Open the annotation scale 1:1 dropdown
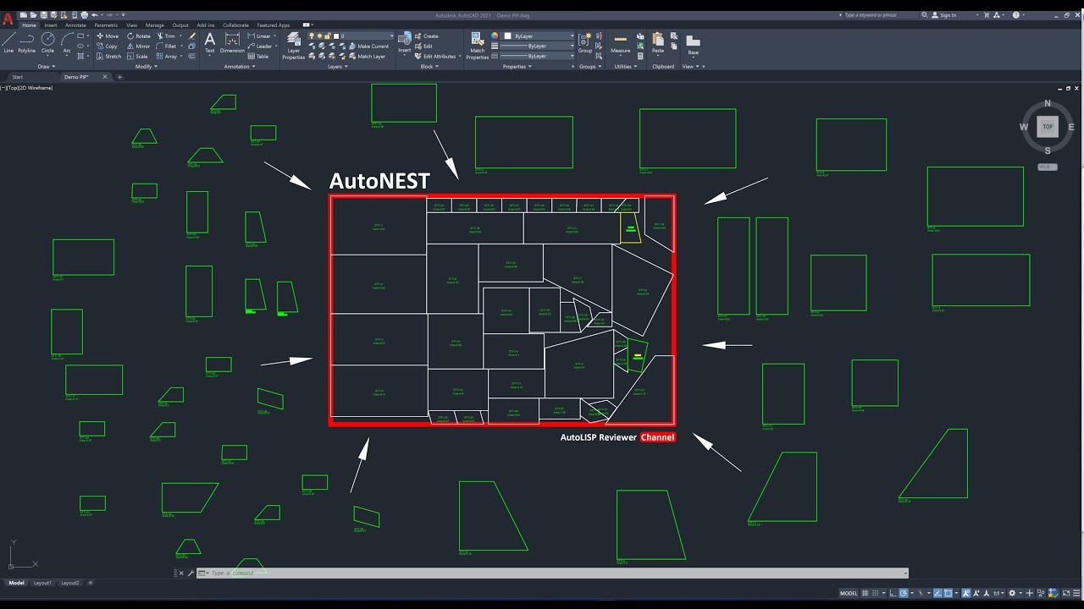Screen dimensions: 1084x609 tap(998, 593)
